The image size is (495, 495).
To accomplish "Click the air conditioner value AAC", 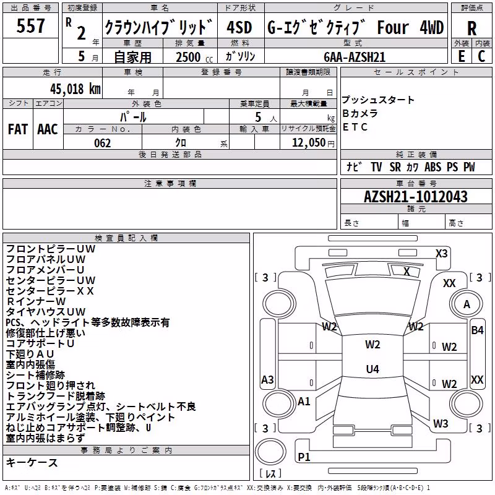I will point(48,129).
